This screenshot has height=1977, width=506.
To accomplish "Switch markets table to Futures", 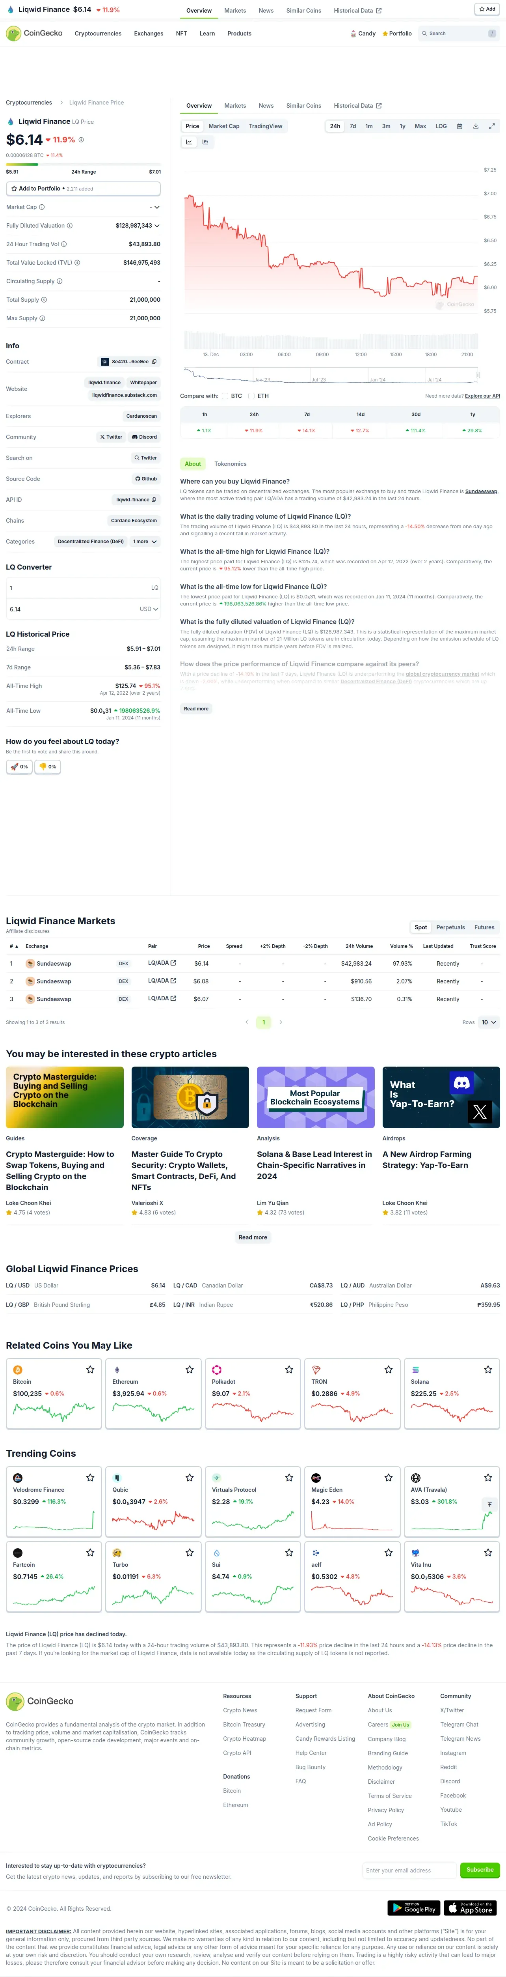I will click(485, 927).
